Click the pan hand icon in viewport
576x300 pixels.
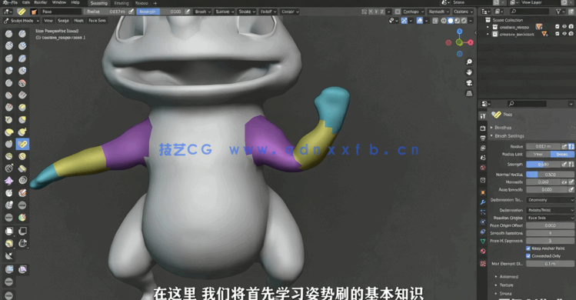tap(469, 72)
